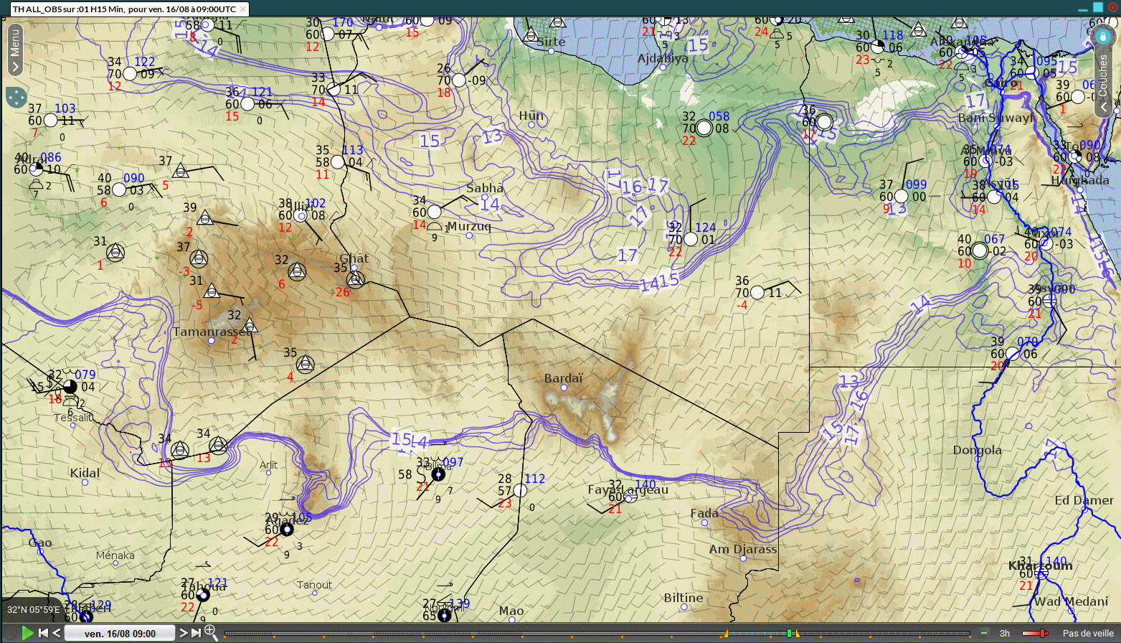
Task: Click the left yellow timeline range marker
Action: pos(726,634)
